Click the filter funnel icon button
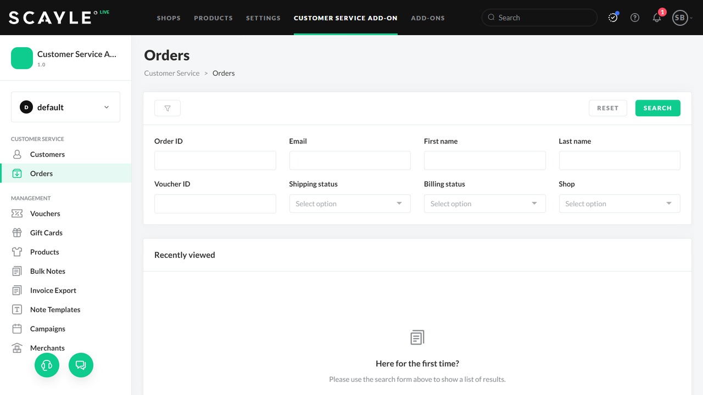703x395 pixels. coord(168,108)
